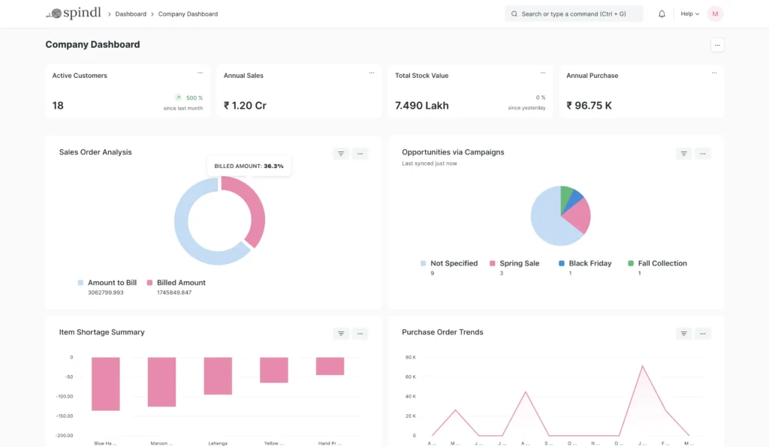Open filter options on Sales Order Analysis

point(341,153)
